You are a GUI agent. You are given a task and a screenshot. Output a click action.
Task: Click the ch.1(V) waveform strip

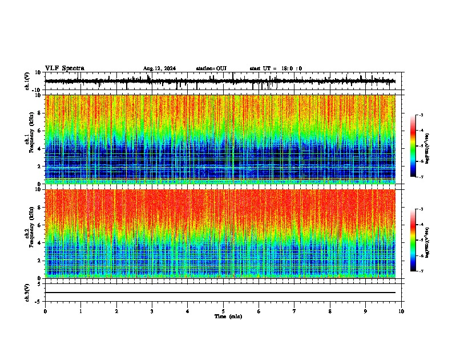(220, 81)
